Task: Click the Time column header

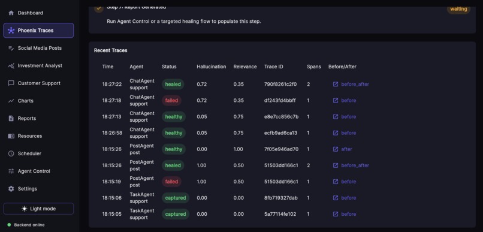Action: click(108, 67)
